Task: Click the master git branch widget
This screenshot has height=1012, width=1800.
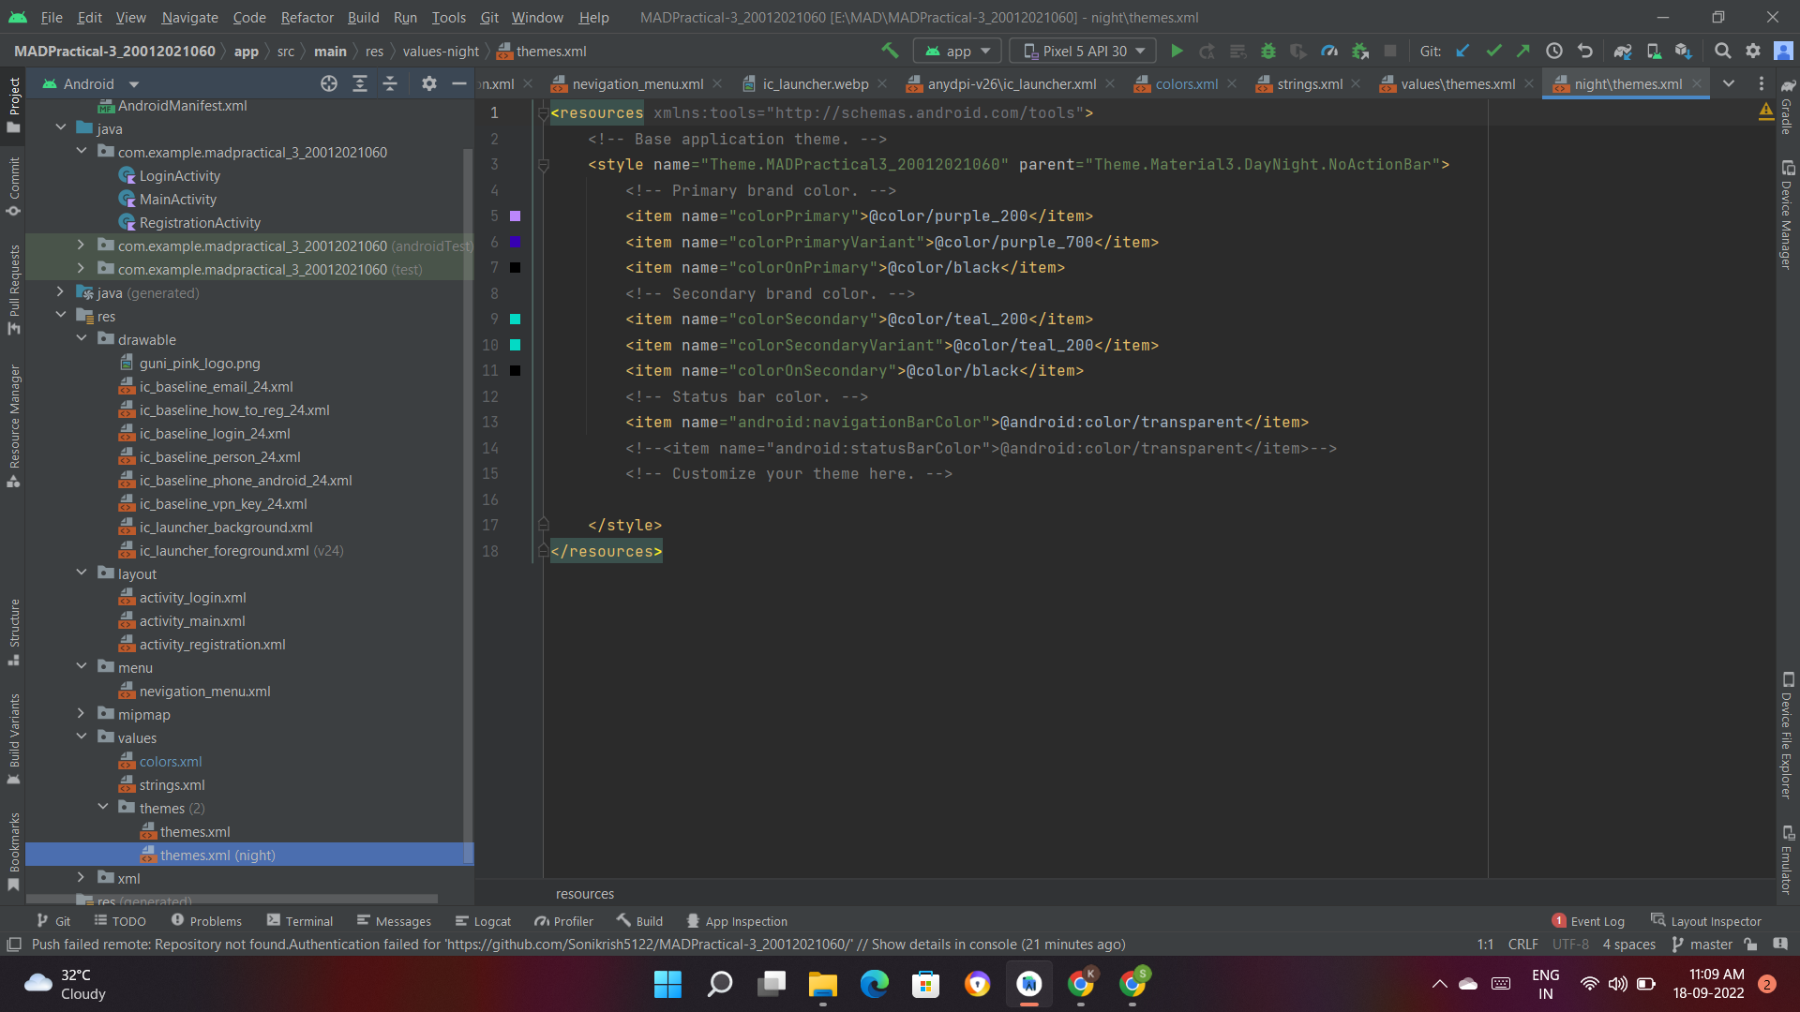Action: [x=1702, y=945]
